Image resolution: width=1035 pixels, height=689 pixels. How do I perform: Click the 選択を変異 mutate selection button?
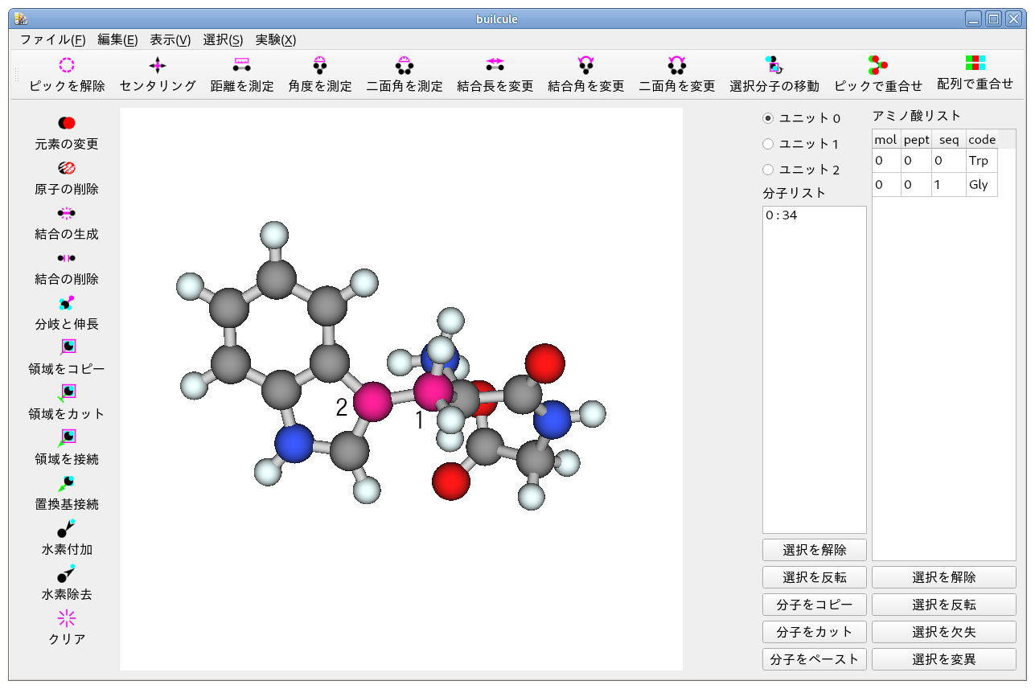click(943, 659)
